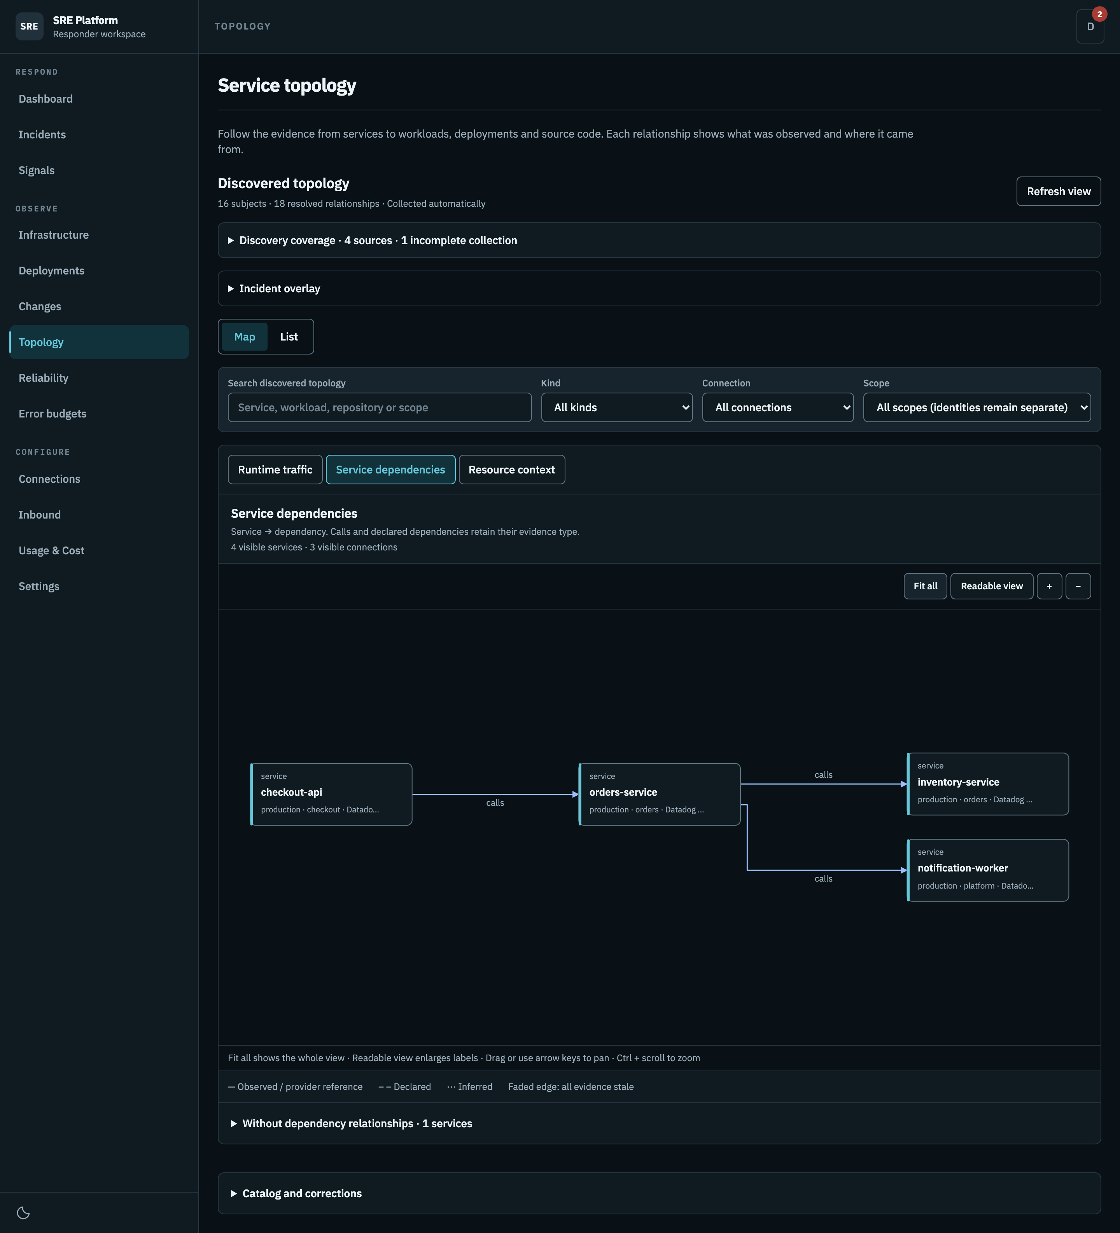Select the checkout-api service node

331,794
